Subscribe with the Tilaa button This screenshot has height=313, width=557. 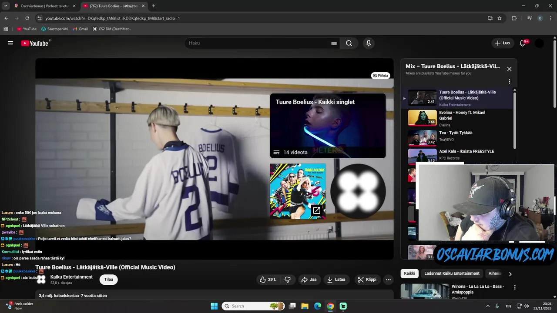109,280
